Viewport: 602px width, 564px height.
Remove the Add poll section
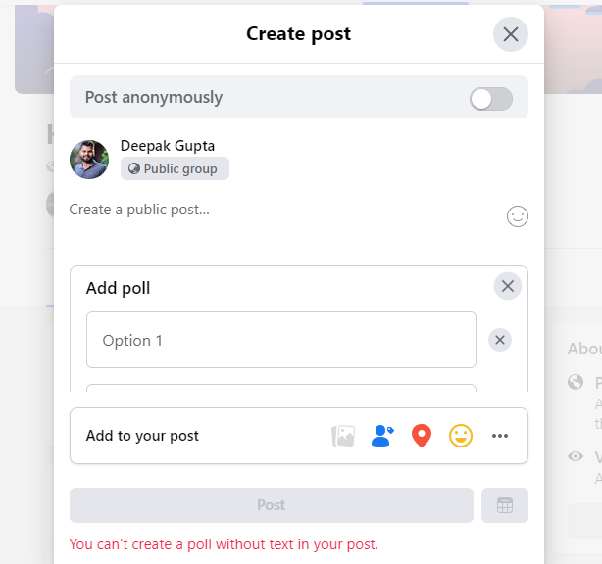pyautogui.click(x=507, y=286)
